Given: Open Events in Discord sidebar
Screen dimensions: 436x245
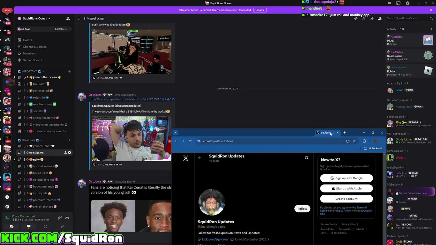Looking at the screenshot, I should pos(44,40).
